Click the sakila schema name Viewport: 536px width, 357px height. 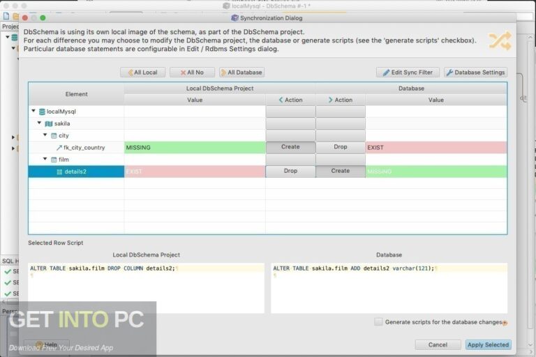tap(62, 123)
